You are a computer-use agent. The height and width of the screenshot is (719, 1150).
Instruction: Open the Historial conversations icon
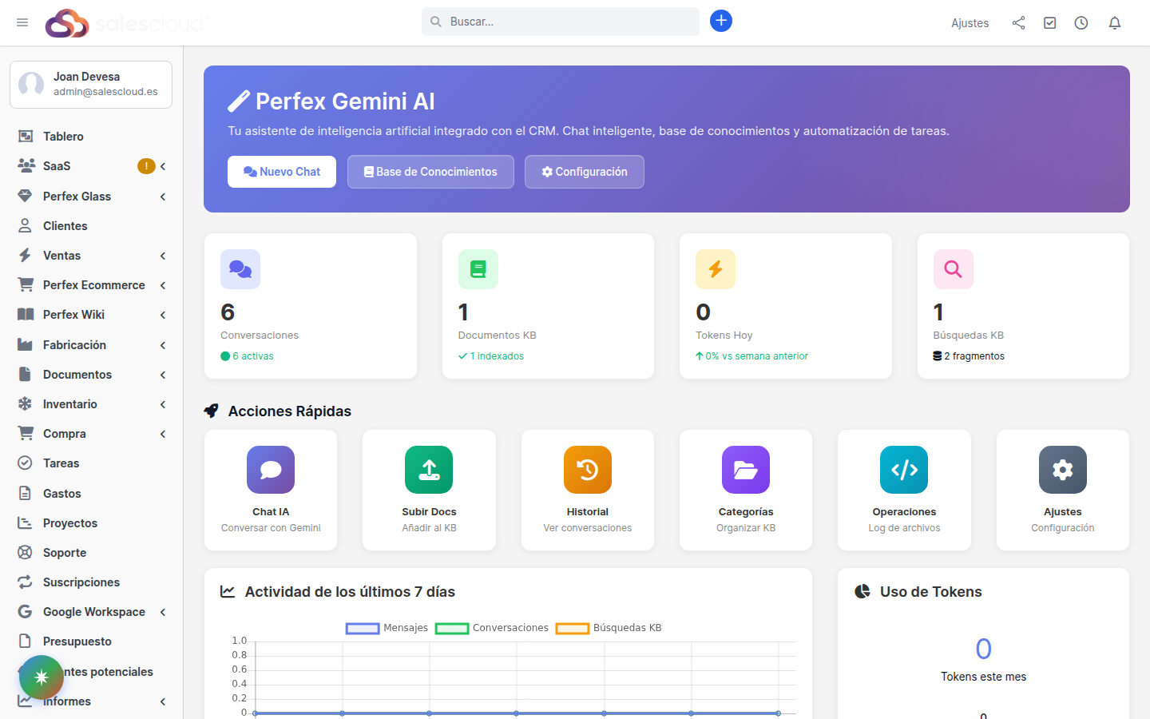coord(587,470)
